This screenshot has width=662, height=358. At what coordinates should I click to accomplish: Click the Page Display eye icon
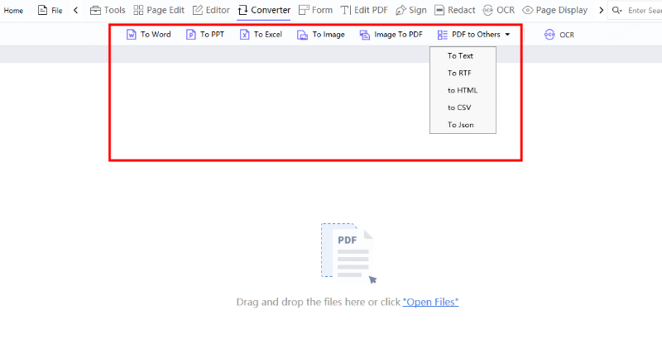527,10
